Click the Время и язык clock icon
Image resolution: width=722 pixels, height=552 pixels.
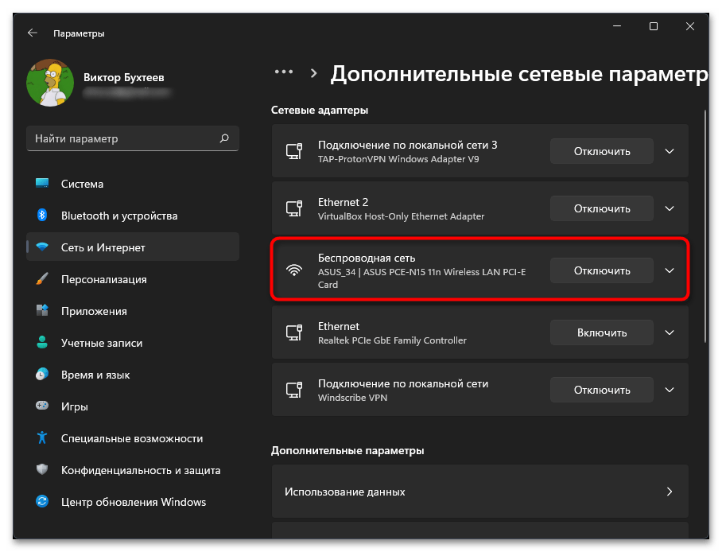pyautogui.click(x=42, y=374)
